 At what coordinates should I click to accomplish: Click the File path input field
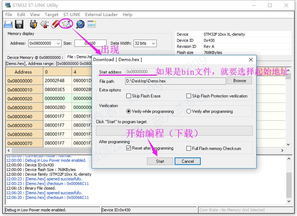(x=176, y=81)
